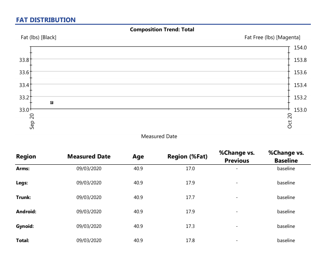Image resolution: width=323 pixels, height=263 pixels.
Task: Click the %Change vs. Baseline column header
Action: 286,156
